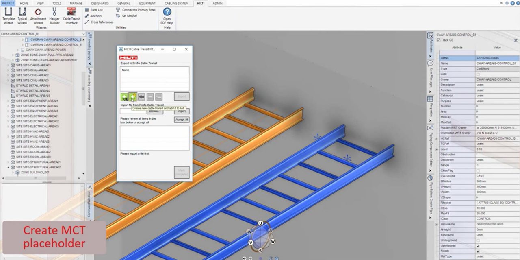Switch to the CABLING SYSTEM ribbon tab
Screen dimensions: 520x260
(177, 3)
